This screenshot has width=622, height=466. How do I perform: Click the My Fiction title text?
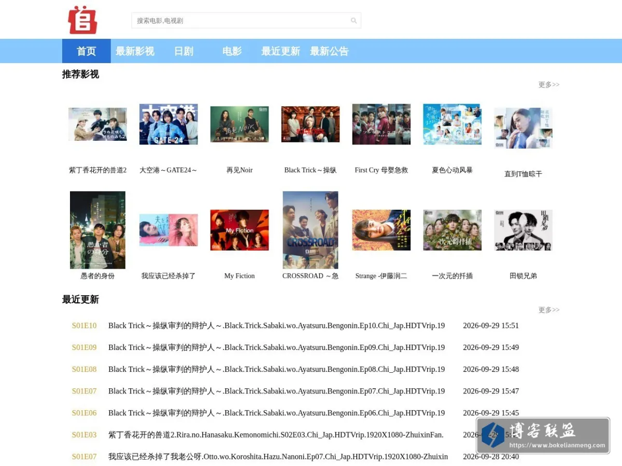pos(239,276)
